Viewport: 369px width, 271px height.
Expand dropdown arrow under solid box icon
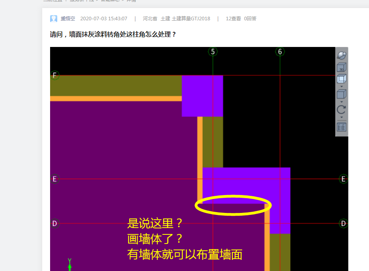[x=342, y=102]
